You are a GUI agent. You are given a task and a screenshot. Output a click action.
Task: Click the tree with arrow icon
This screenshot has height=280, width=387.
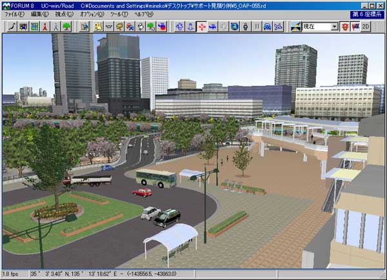[152, 26]
